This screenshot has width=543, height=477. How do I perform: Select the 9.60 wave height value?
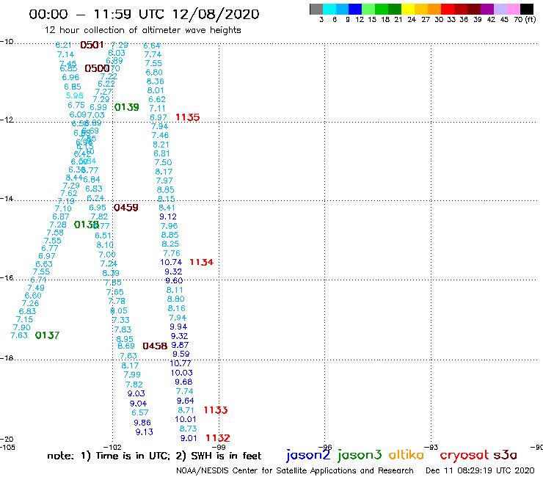(x=174, y=281)
